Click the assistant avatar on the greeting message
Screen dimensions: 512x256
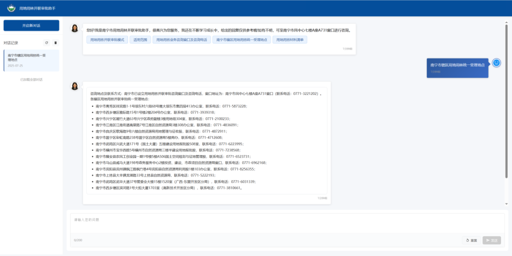point(75,28)
